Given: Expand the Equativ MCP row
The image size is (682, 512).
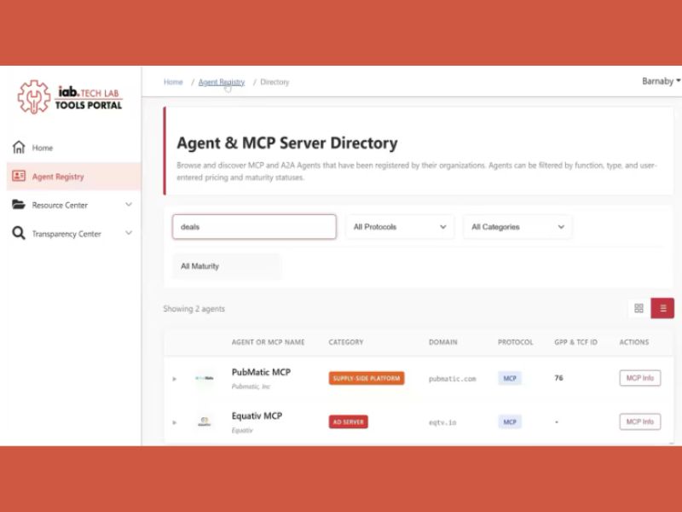Looking at the screenshot, I should pyautogui.click(x=175, y=422).
